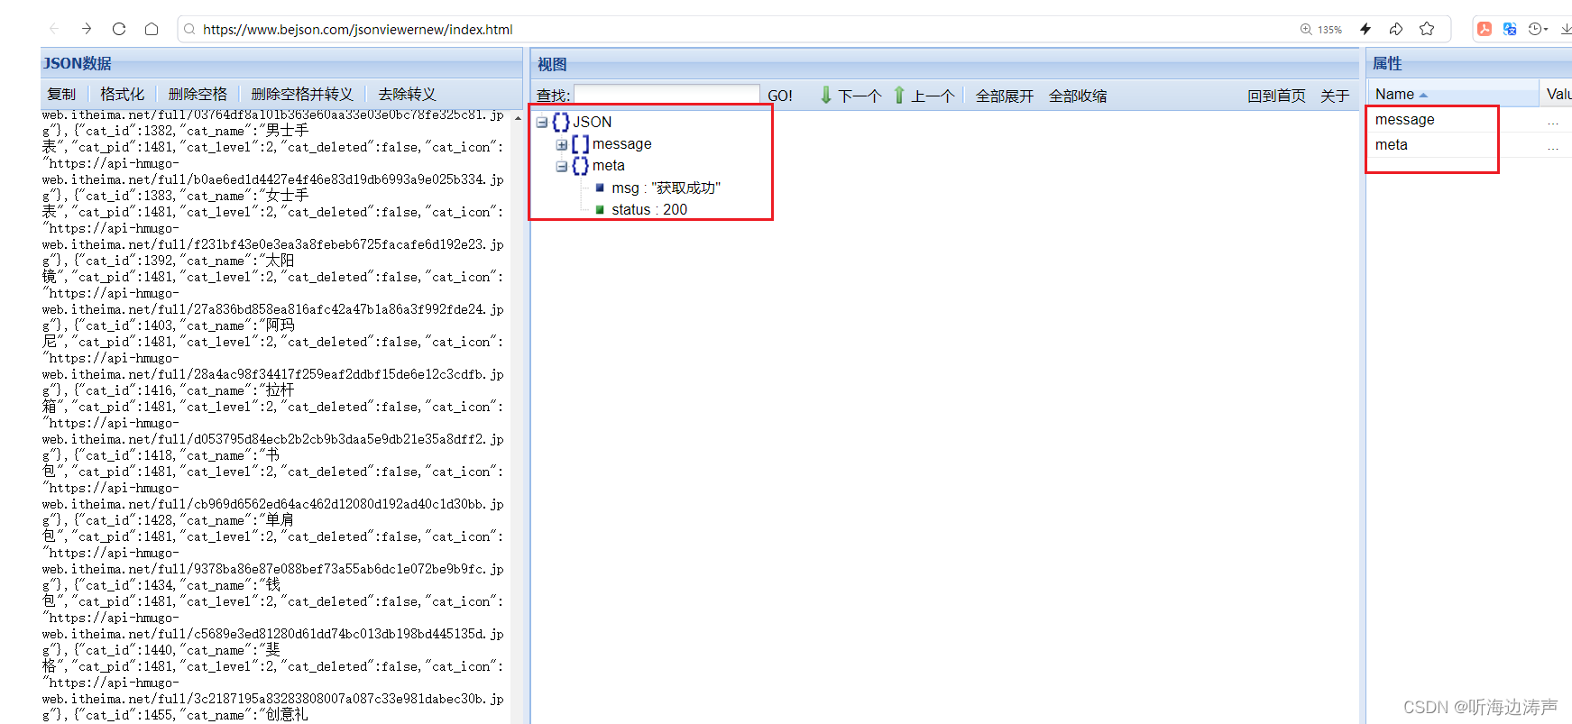Click the 格式化 format button
Viewport: 1572px width, 724px height.
pyautogui.click(x=122, y=94)
